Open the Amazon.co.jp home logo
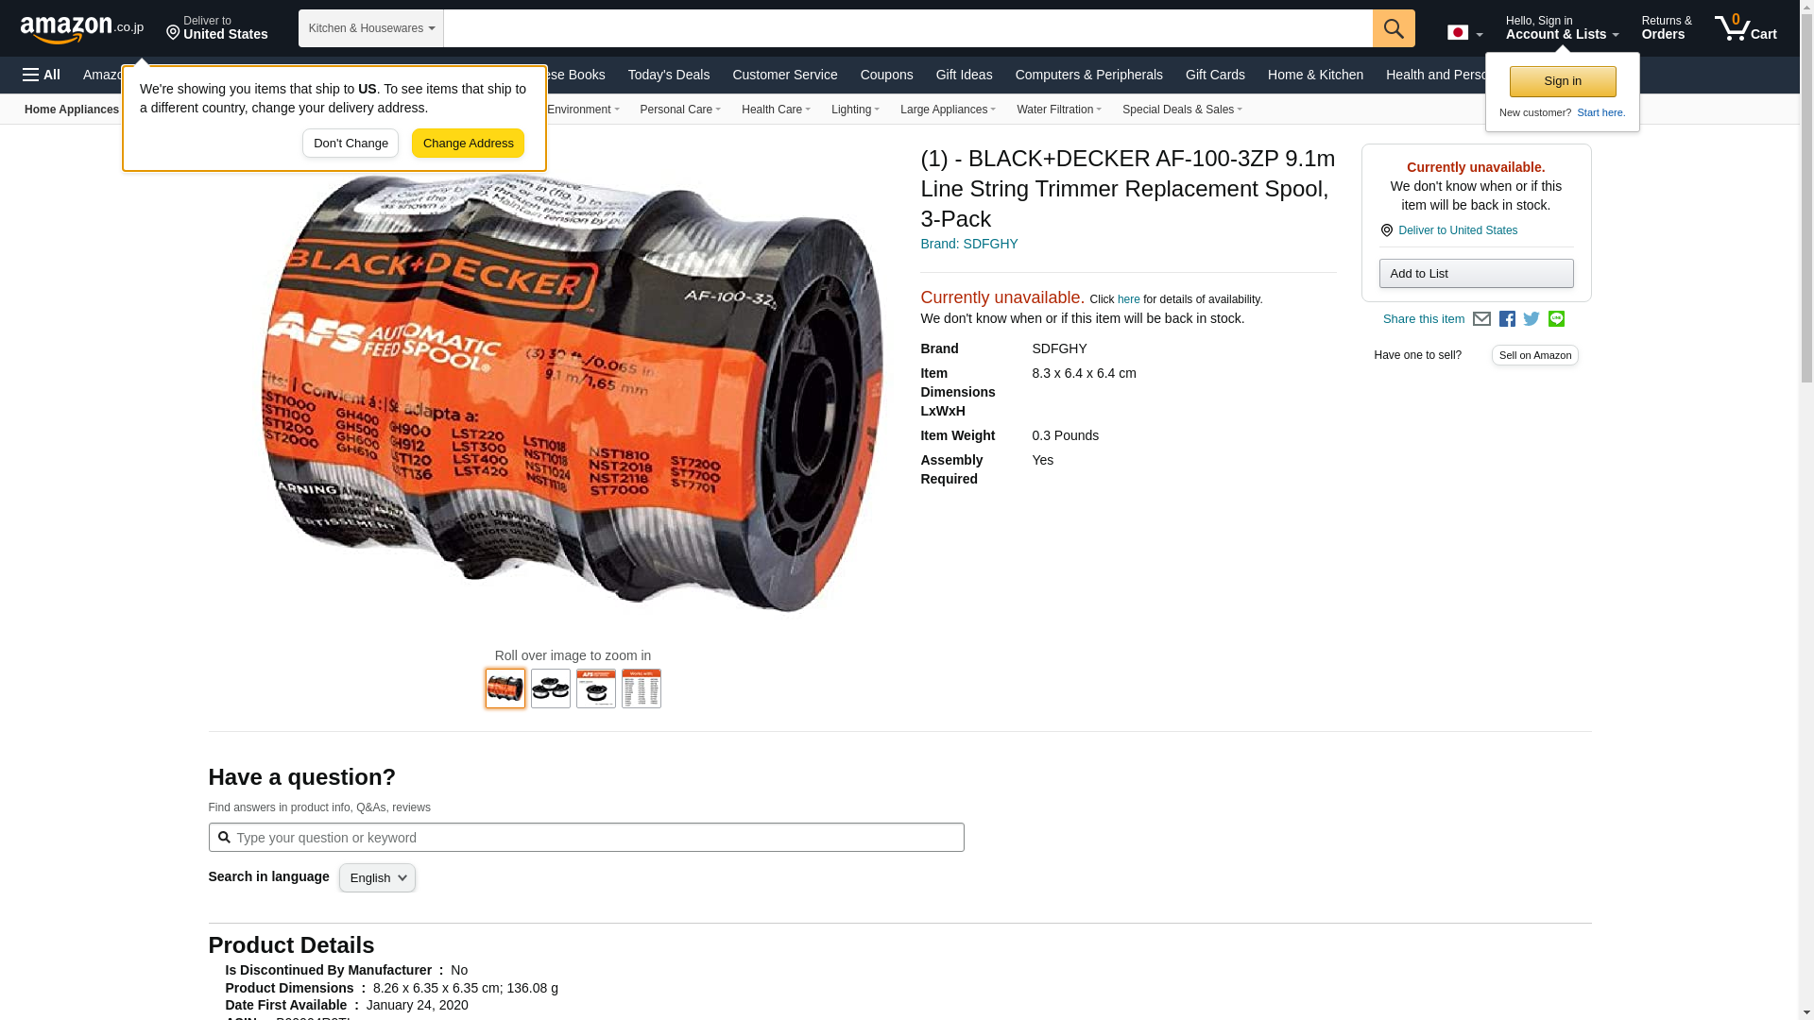Image resolution: width=1814 pixels, height=1020 pixels. [82, 29]
